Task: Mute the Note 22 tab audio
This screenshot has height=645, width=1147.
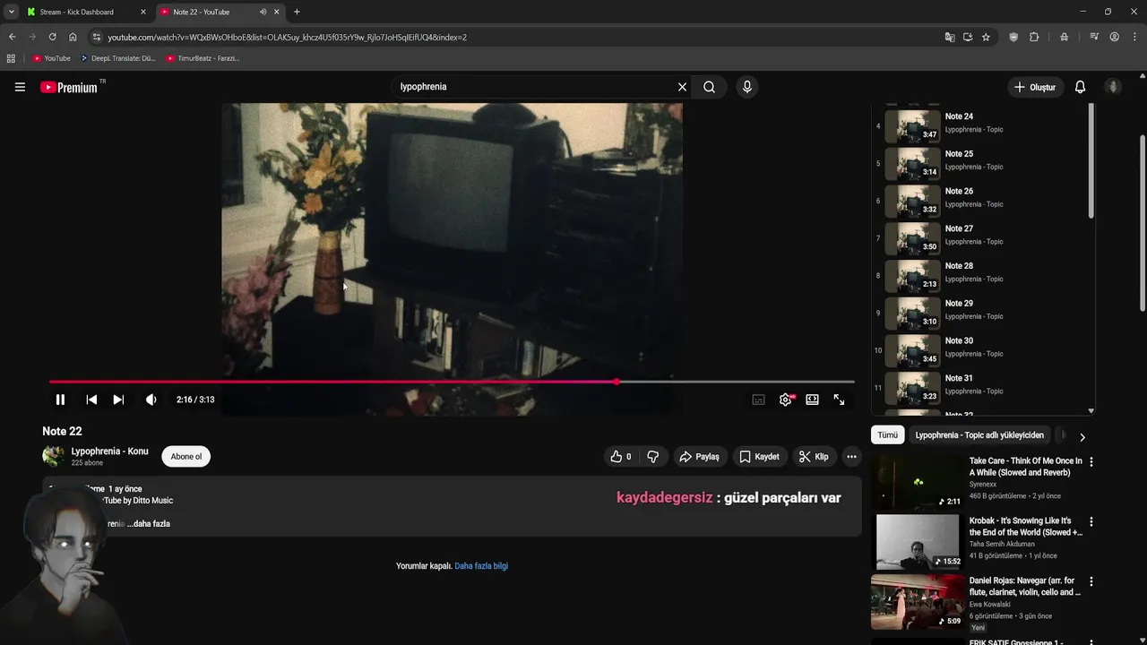Action: [263, 12]
